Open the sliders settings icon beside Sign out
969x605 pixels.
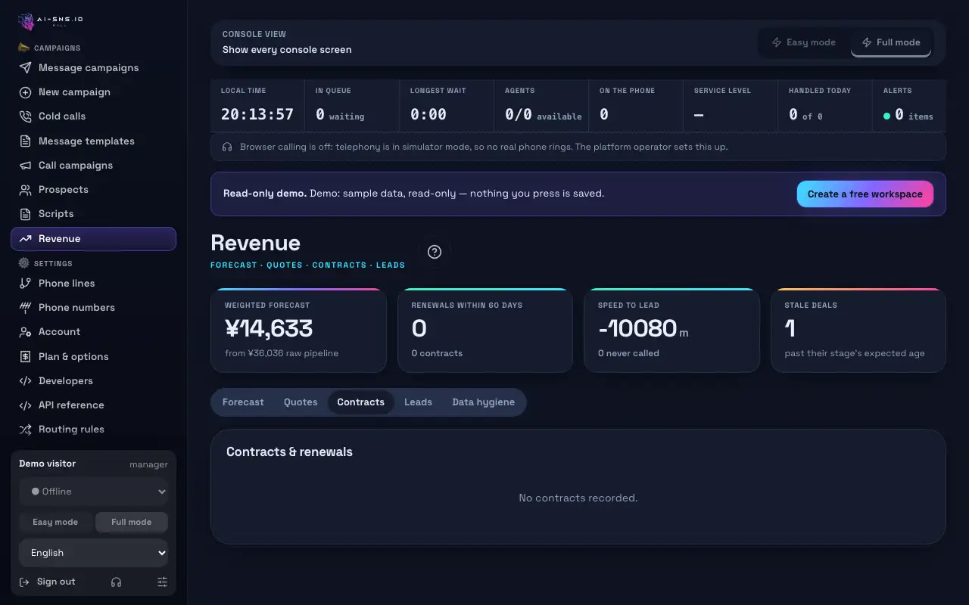pos(162,582)
